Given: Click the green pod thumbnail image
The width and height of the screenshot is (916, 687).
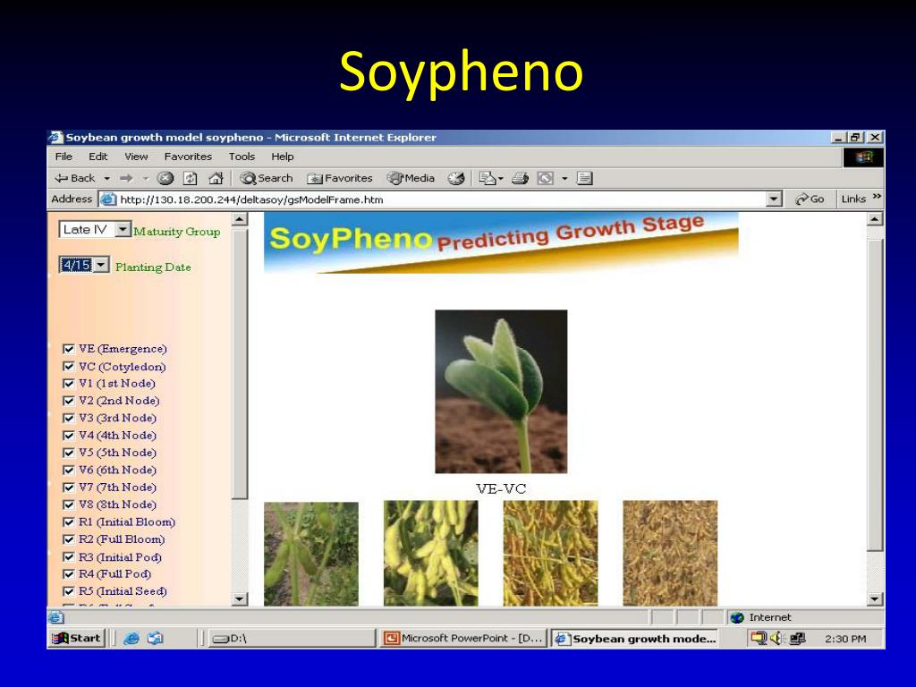Looking at the screenshot, I should (311, 554).
